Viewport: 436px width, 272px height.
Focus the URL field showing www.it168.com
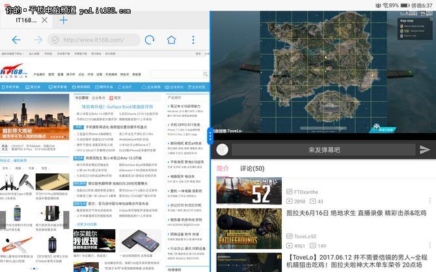pos(94,40)
